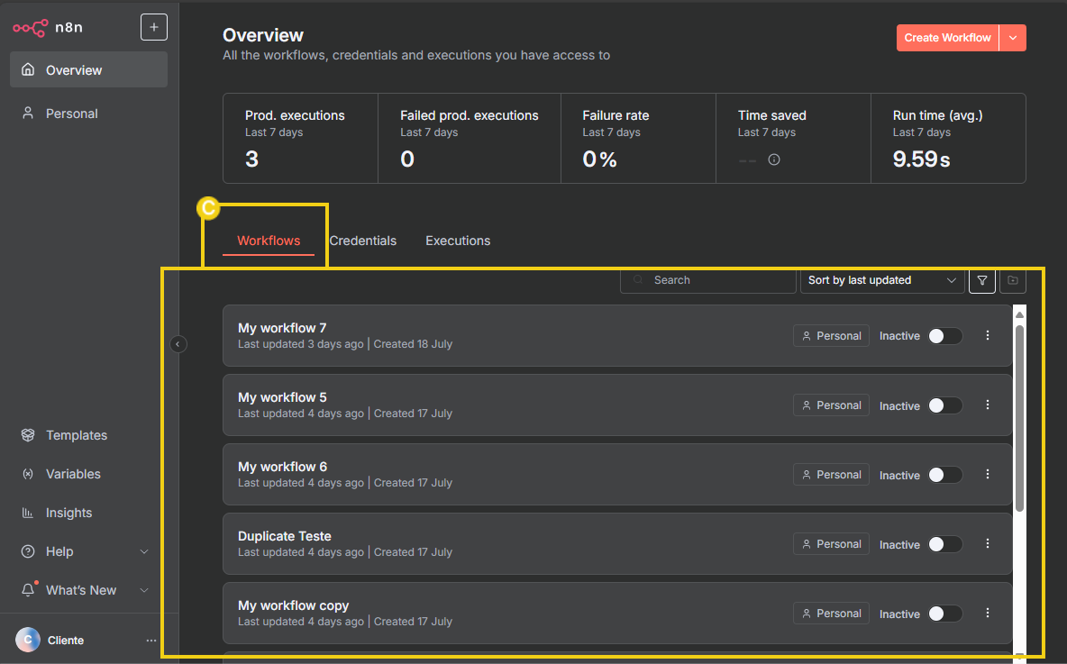This screenshot has height=664, width=1067.
Task: Open the Sort by last updated dropdown
Action: pos(882,280)
